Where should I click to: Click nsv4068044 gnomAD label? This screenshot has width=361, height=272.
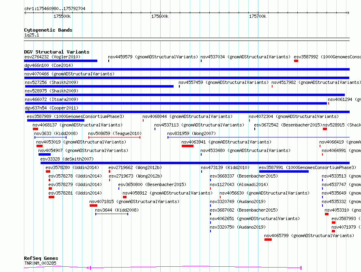187,116
